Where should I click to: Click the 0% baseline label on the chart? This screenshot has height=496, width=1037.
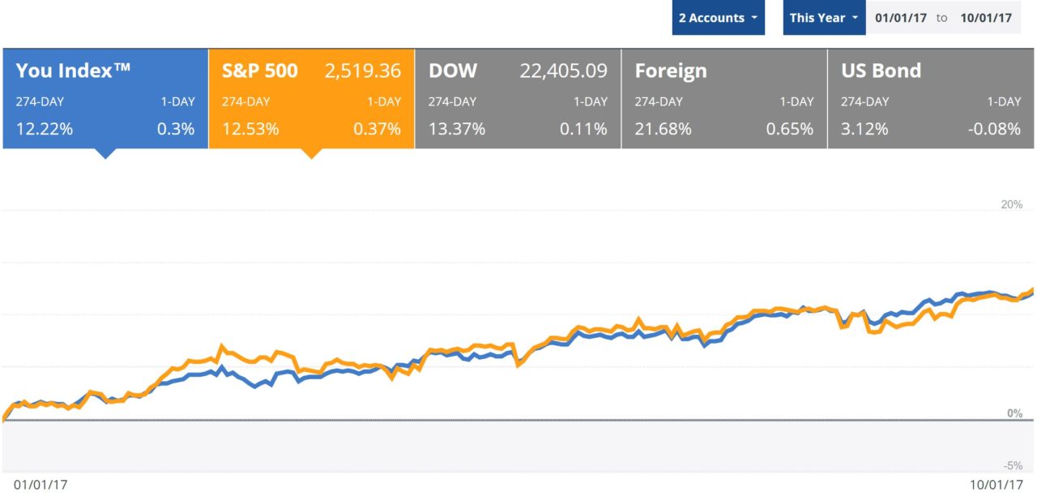tap(1014, 413)
